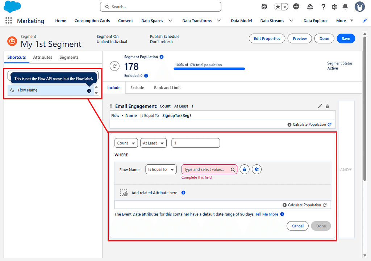Click the total population progress bar
The width and height of the screenshot is (371, 261).
[209, 69]
